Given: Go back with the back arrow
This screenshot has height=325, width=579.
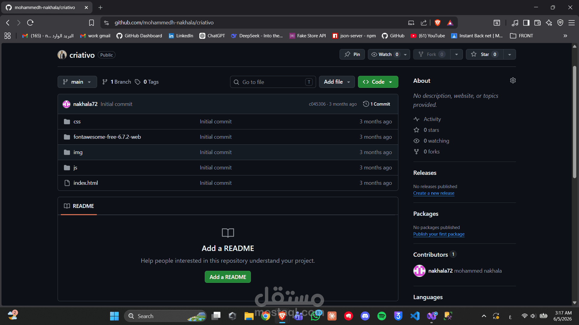Looking at the screenshot, I should 8,23.
